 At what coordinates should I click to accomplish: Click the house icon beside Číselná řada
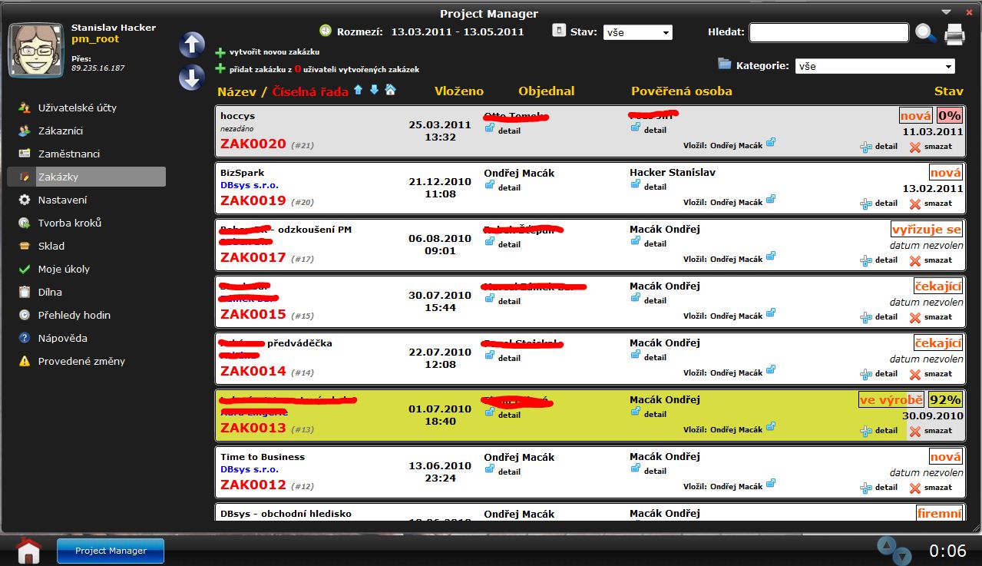390,91
